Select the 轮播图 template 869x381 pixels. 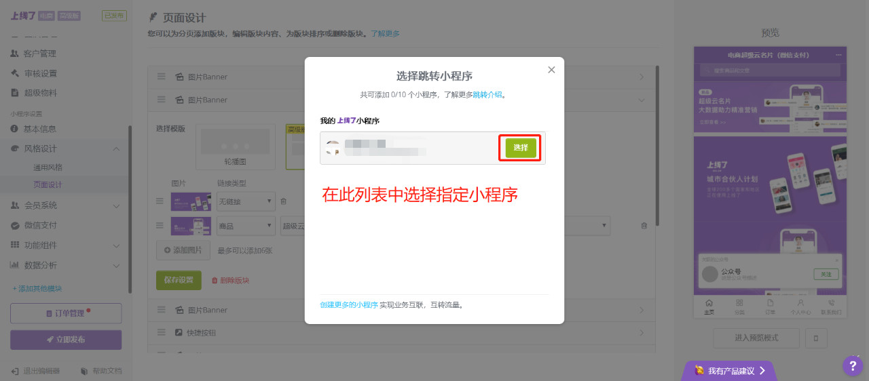(x=235, y=146)
